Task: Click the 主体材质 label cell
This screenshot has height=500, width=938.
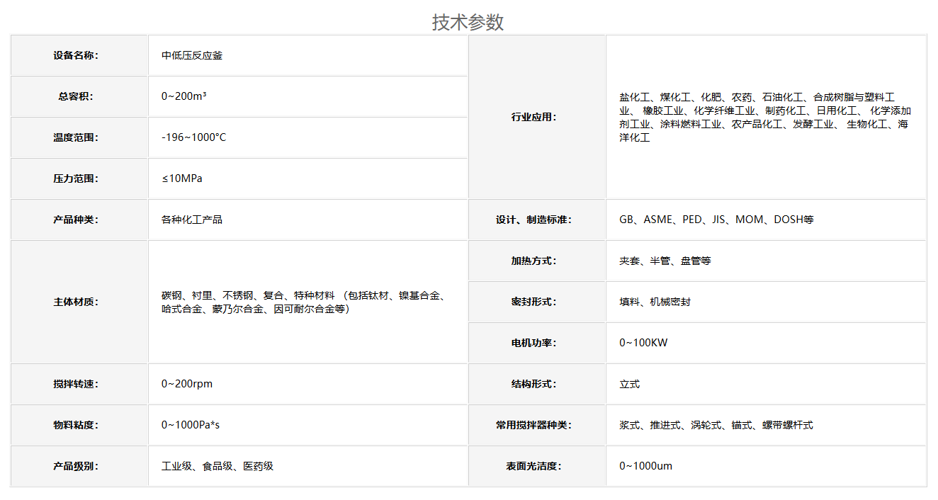Action: click(76, 302)
